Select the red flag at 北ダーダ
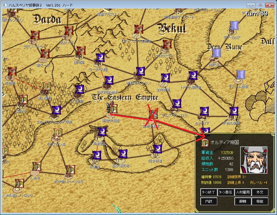This screenshot has width=277, height=215. tap(69, 31)
